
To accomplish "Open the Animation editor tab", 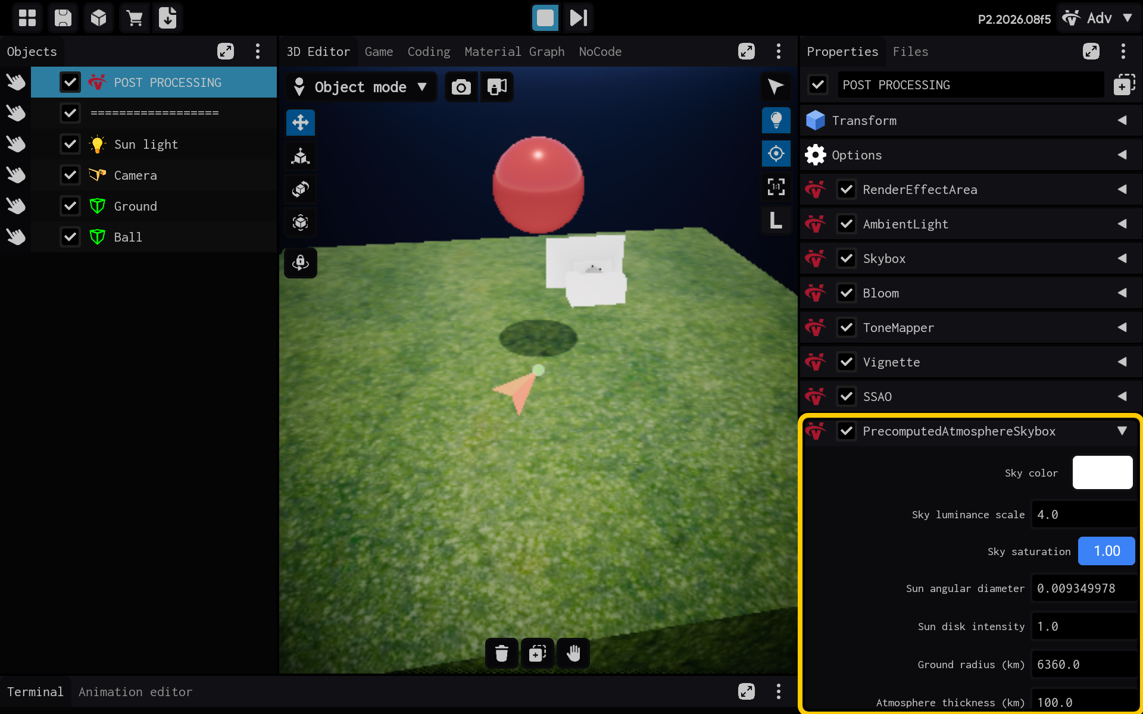I will tap(135, 692).
